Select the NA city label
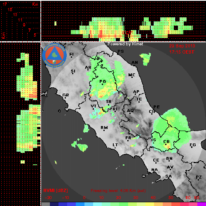 pos(154,170)
